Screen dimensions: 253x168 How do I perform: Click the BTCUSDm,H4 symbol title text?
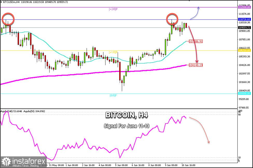[x=11, y=2]
